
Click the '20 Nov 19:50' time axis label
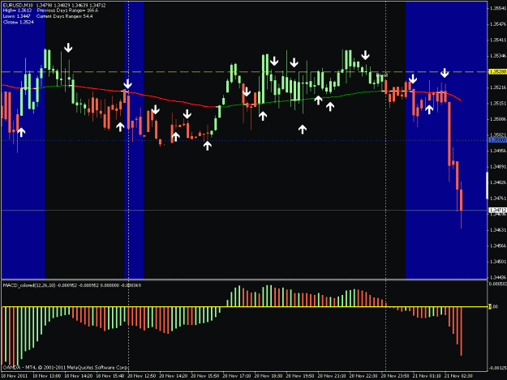coord(300,376)
